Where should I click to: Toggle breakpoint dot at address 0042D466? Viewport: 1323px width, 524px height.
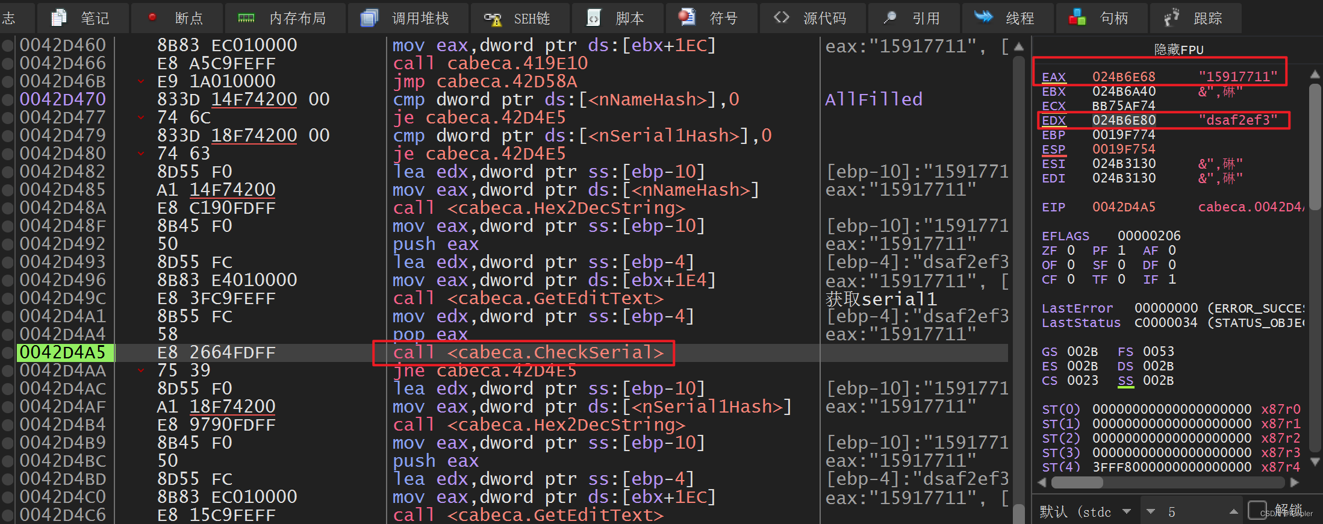(x=7, y=63)
